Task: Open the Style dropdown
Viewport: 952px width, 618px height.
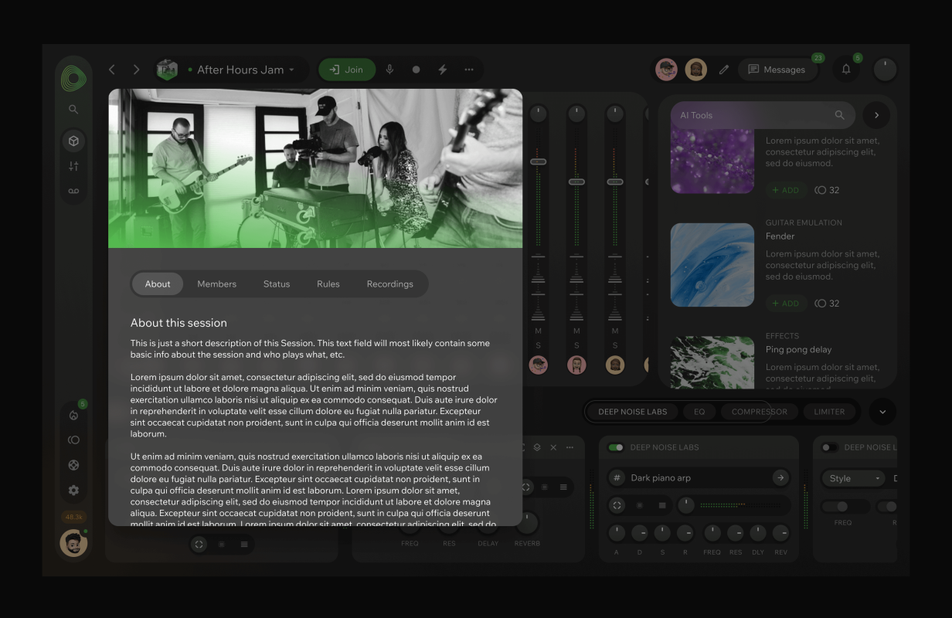Action: [854, 478]
